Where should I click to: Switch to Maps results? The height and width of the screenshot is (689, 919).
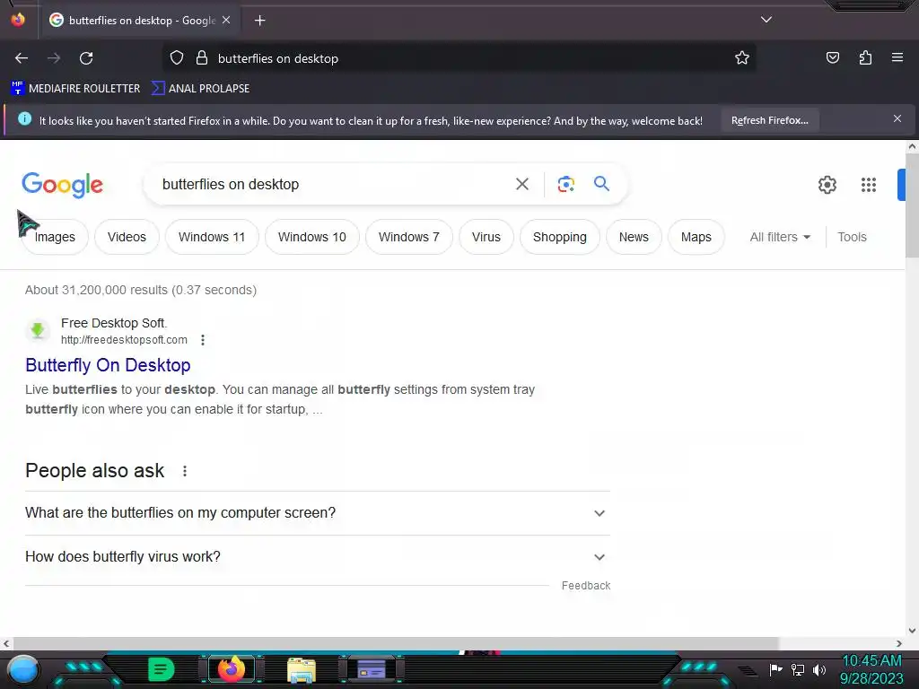coord(696,237)
